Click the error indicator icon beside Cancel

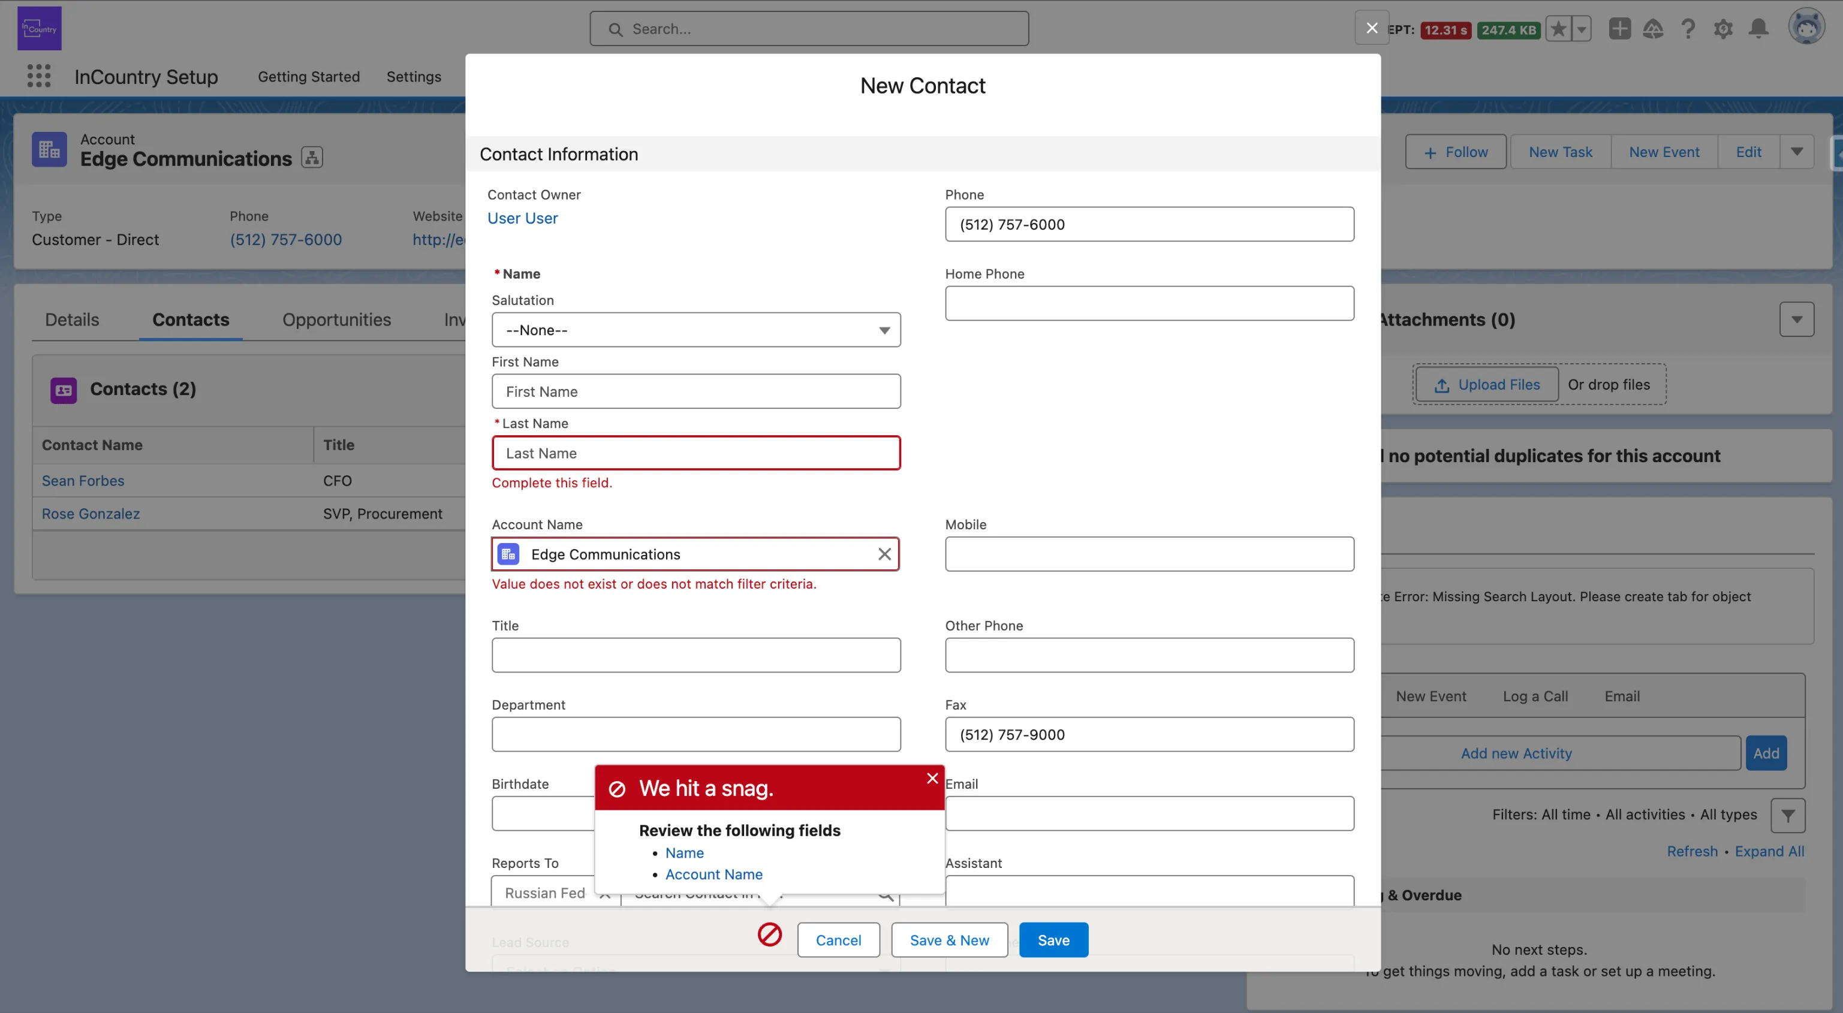coord(769,934)
